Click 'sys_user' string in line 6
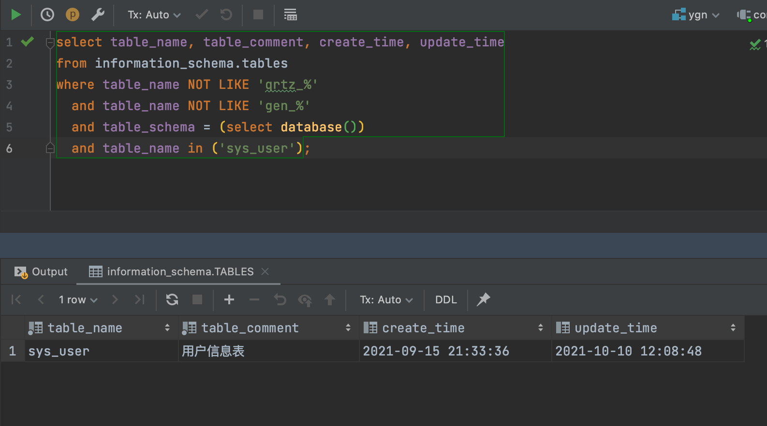The image size is (767, 426). [x=257, y=148]
